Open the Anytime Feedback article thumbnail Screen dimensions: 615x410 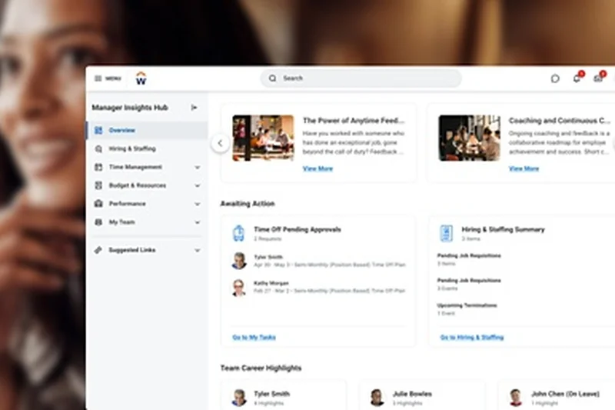click(x=263, y=138)
